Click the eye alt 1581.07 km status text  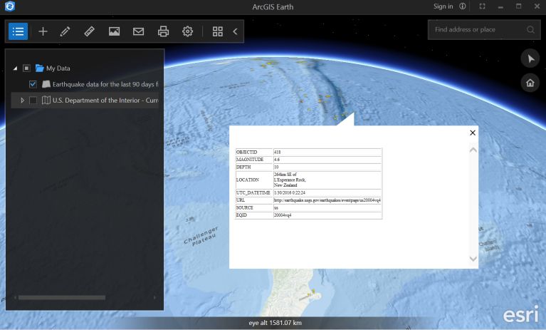click(x=275, y=323)
